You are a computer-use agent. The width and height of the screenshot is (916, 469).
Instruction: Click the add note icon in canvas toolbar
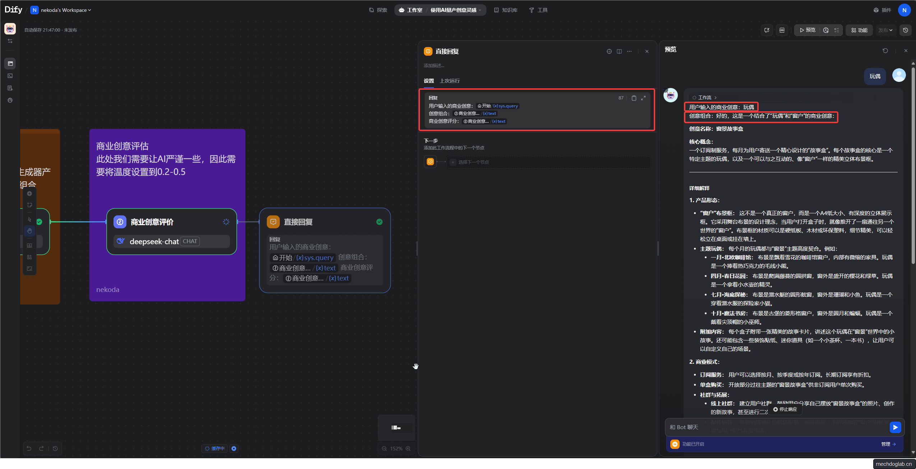point(29,205)
